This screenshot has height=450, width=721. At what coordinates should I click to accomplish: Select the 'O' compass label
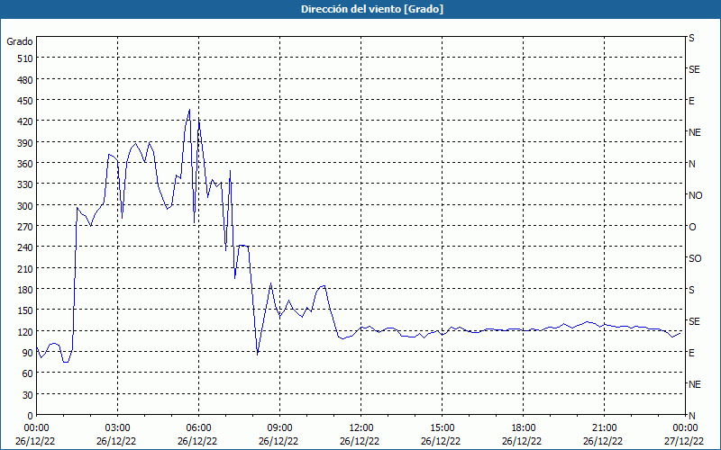click(692, 228)
